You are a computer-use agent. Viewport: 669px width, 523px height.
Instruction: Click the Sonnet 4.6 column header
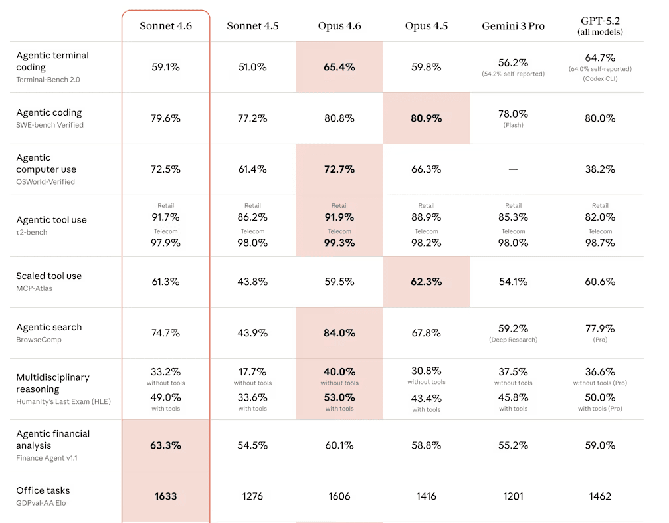point(165,26)
